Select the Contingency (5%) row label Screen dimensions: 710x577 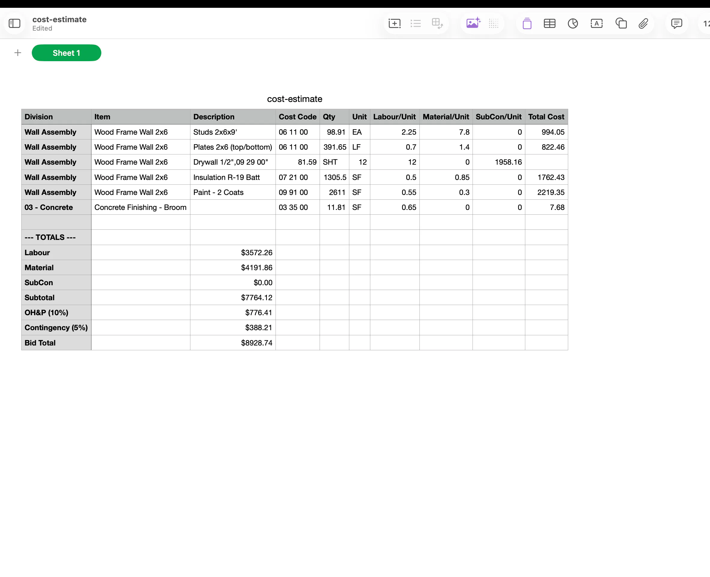tap(56, 327)
